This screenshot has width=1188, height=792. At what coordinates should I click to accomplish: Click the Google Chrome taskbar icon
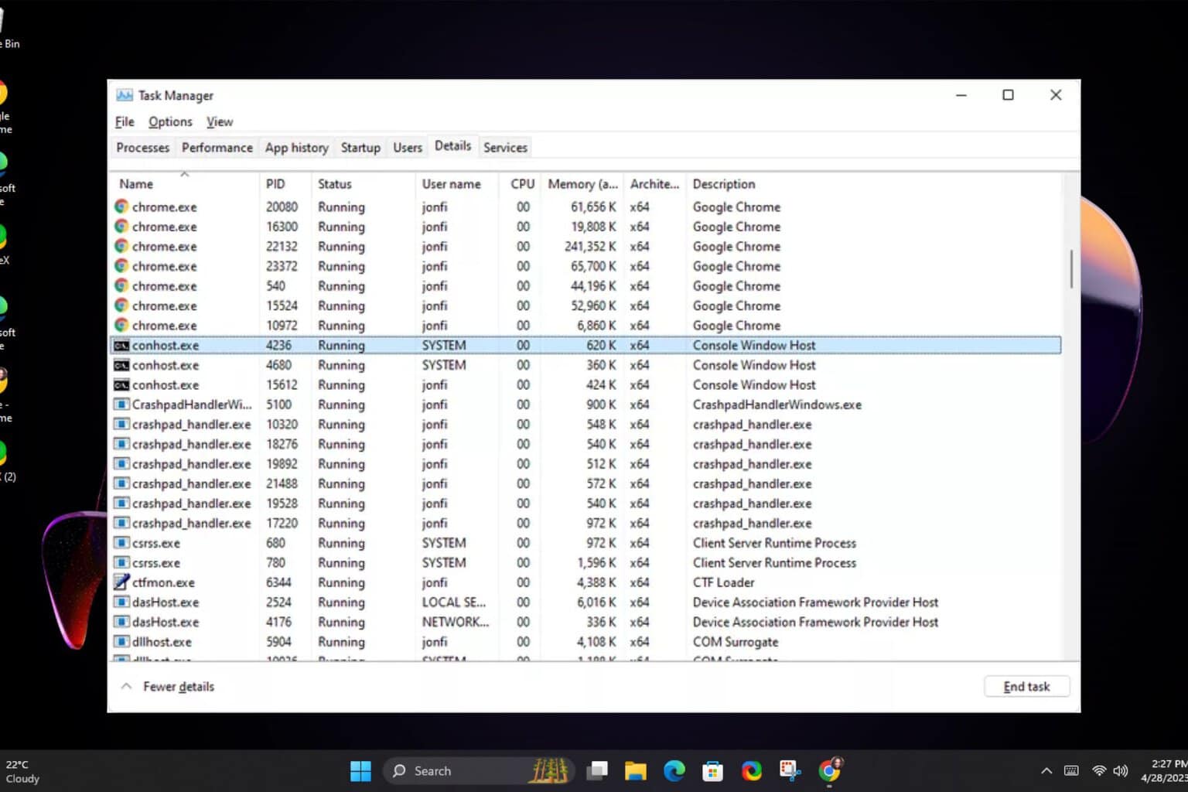click(x=829, y=770)
